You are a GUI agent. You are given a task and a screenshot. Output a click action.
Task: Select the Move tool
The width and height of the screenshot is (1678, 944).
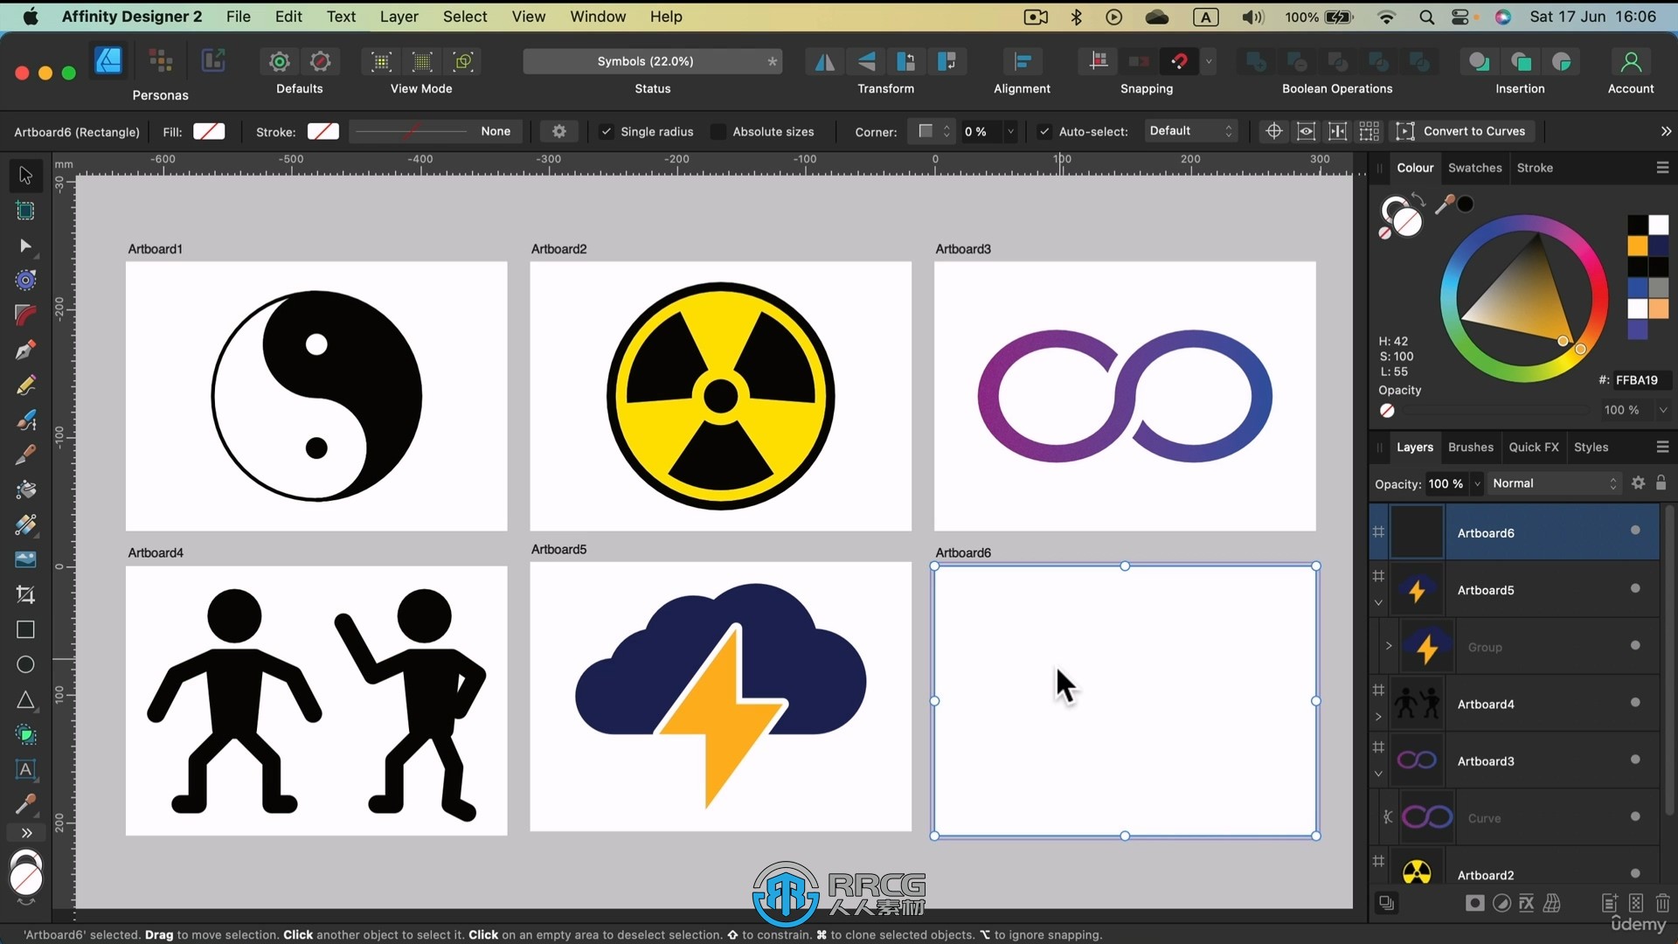(x=25, y=175)
